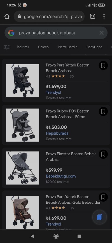Bookmark the Prava Ekostar stroller listing
Screen dimensions: 112x243
click(103, 154)
